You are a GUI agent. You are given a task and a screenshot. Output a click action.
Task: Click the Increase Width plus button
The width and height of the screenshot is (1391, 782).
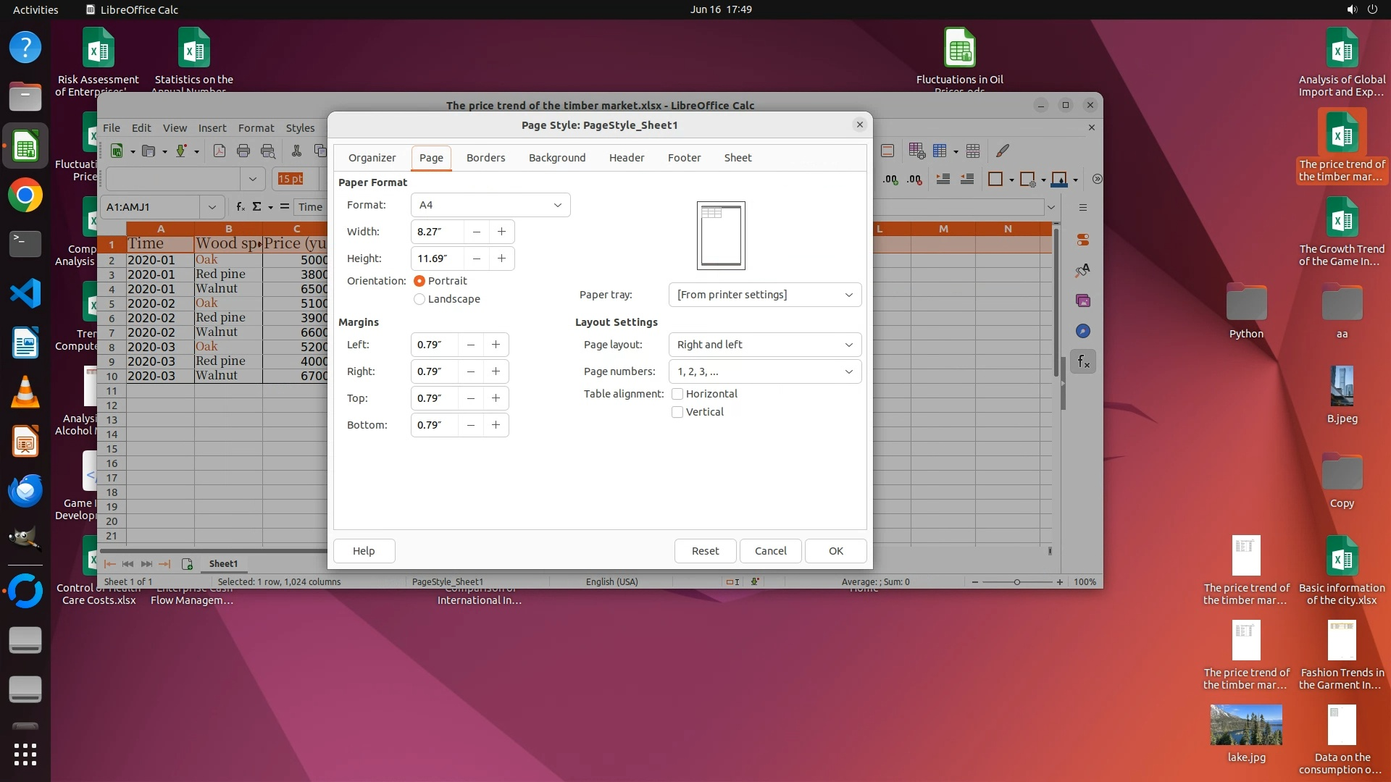(501, 232)
